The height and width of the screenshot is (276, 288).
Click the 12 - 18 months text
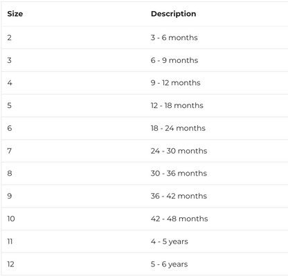click(177, 105)
